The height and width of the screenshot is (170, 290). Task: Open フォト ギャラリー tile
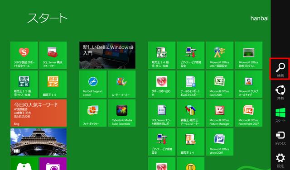[x=93, y=113]
